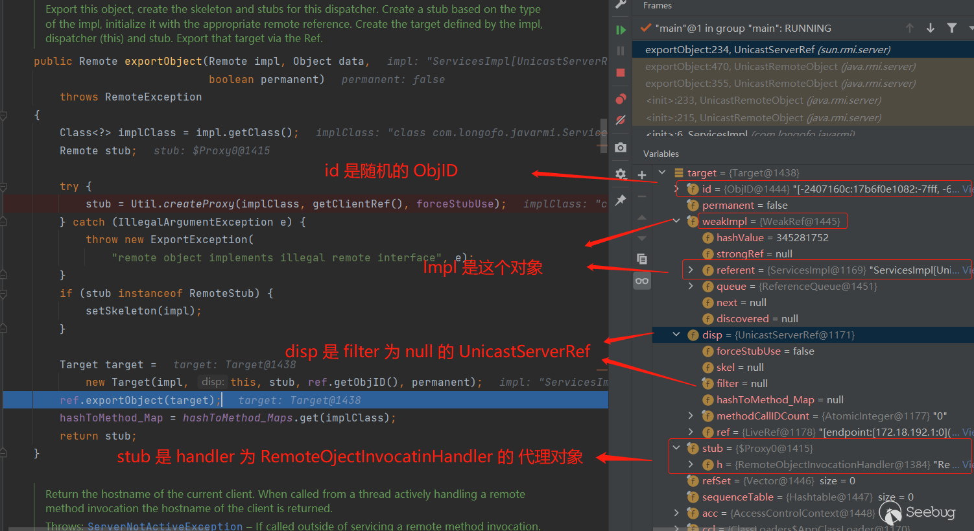
Task: Select variable forceStubUse = false
Action: tap(765, 351)
